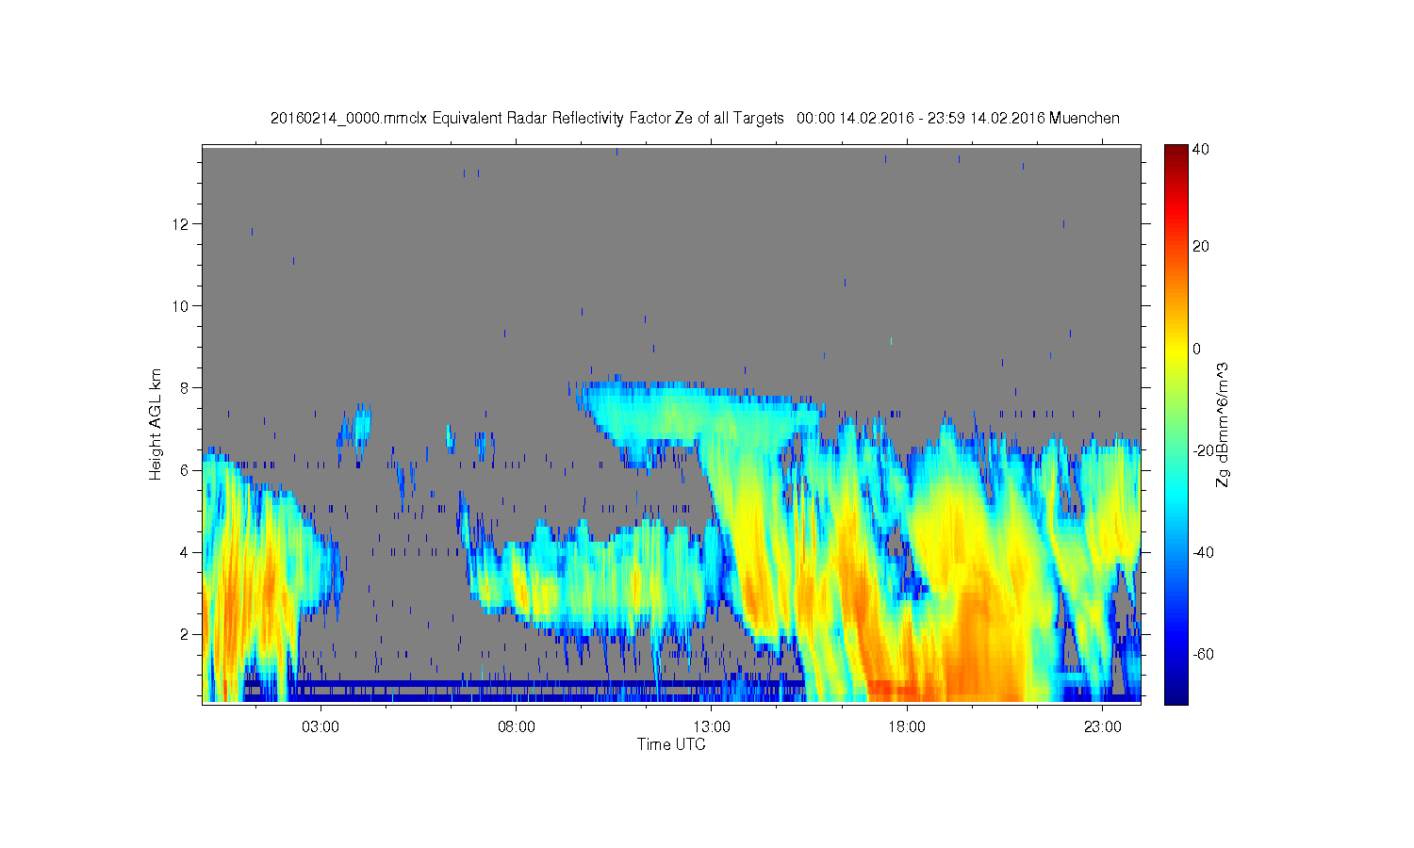The width and height of the screenshot is (1414, 848).
Task: Click the colorbar label 'Zg dBmm^6/m^3'
Action: [1222, 424]
